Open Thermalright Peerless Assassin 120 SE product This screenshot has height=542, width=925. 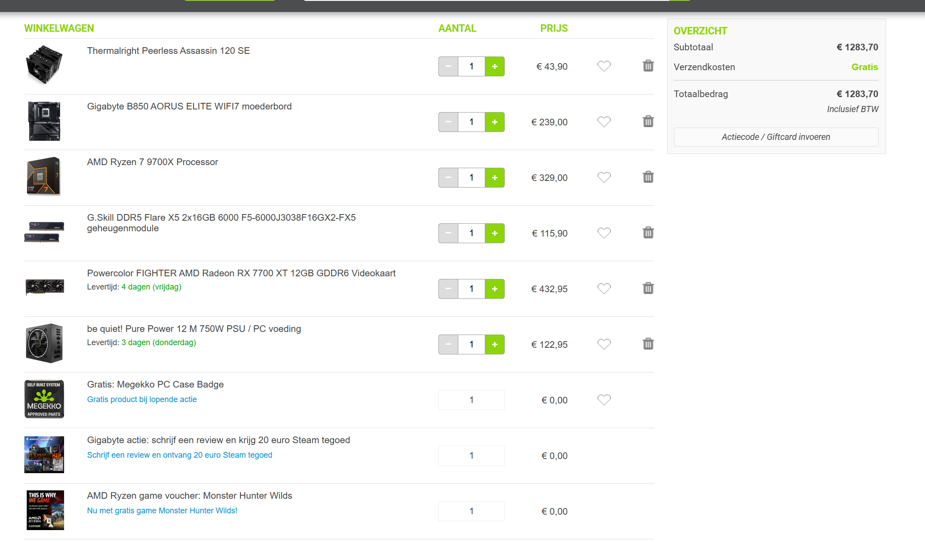pos(168,51)
